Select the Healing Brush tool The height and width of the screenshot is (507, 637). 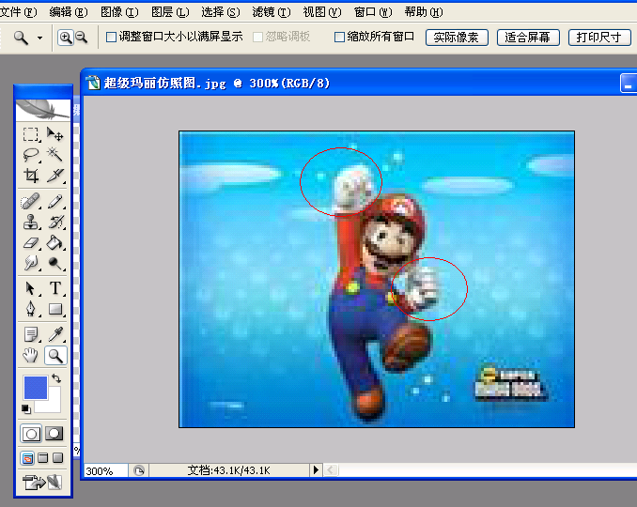click(x=31, y=201)
